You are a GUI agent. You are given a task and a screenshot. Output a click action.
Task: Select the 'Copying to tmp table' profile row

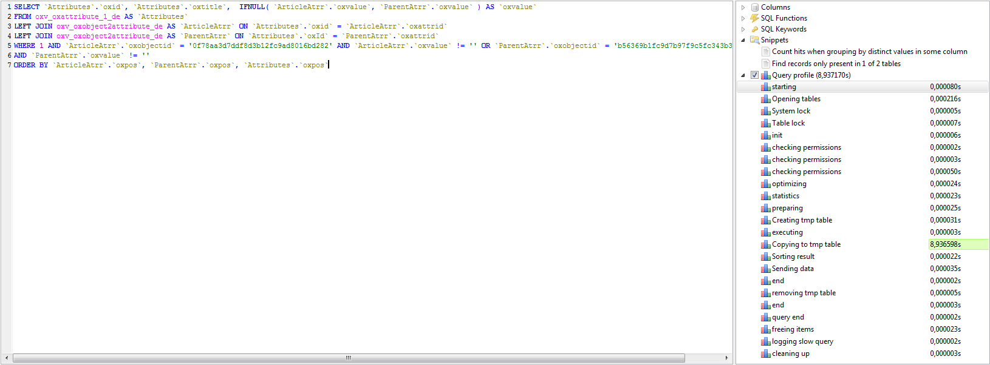click(806, 244)
